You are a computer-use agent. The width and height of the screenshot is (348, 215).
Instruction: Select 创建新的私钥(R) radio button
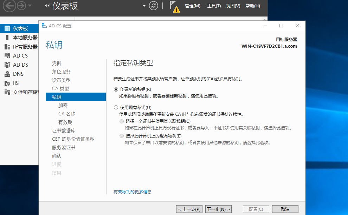pos(116,89)
